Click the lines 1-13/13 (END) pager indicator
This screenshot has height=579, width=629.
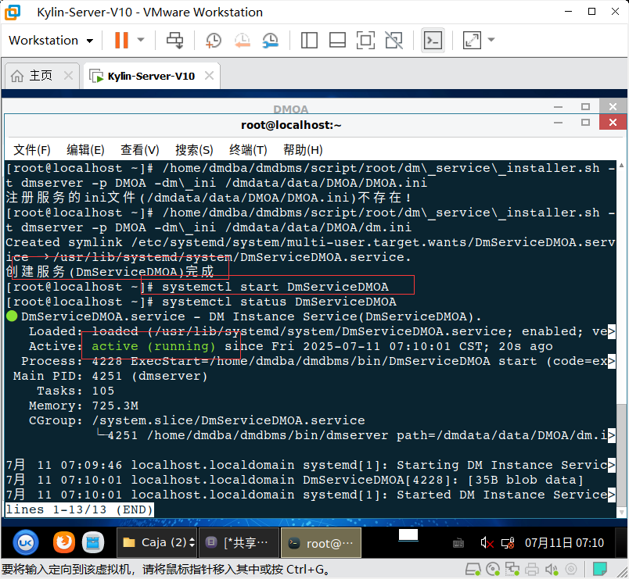pyautogui.click(x=80, y=509)
